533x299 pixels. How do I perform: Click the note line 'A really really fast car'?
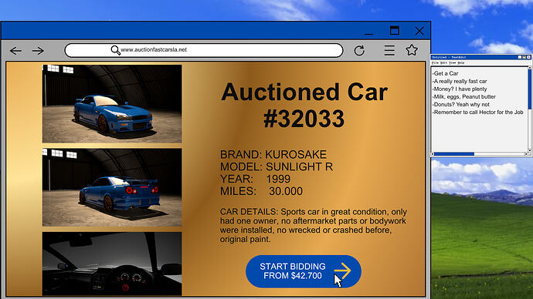pyautogui.click(x=460, y=81)
